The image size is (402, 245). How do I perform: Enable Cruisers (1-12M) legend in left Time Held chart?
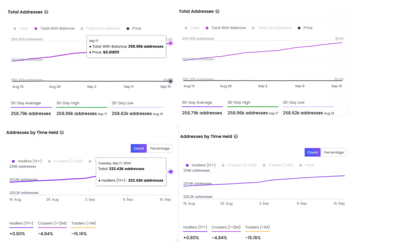[x=65, y=161]
